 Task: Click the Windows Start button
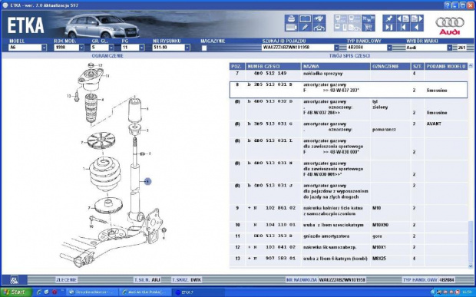coord(16,292)
